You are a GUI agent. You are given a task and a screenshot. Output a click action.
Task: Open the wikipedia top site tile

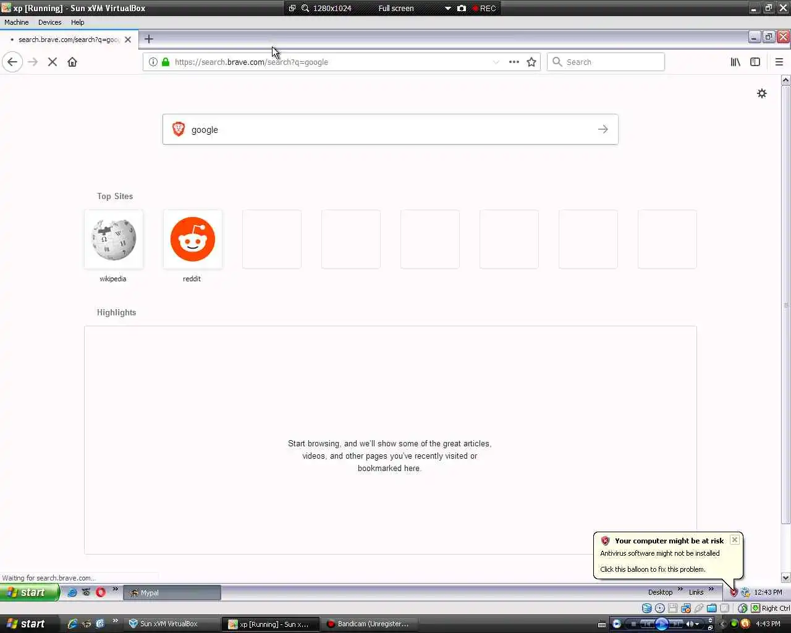coord(114,239)
